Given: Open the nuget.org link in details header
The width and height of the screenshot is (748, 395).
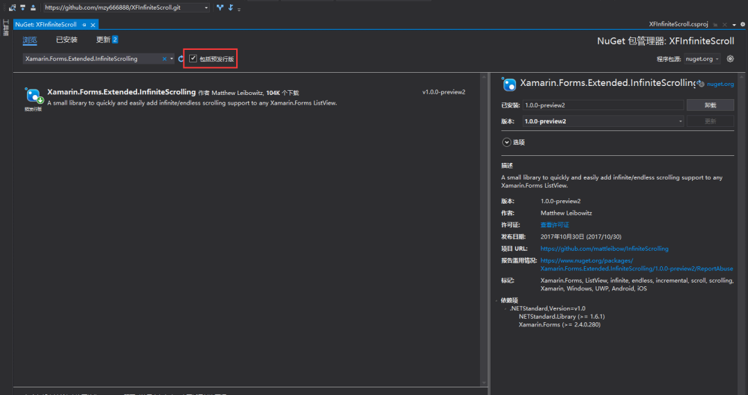Looking at the screenshot, I should click(x=720, y=84).
